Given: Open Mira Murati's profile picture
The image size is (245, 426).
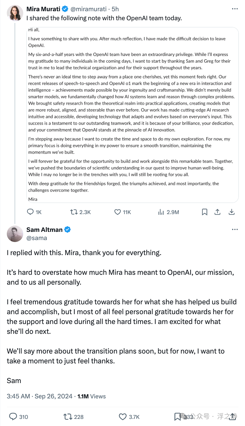Looking at the screenshot, I should pos(15,13).
